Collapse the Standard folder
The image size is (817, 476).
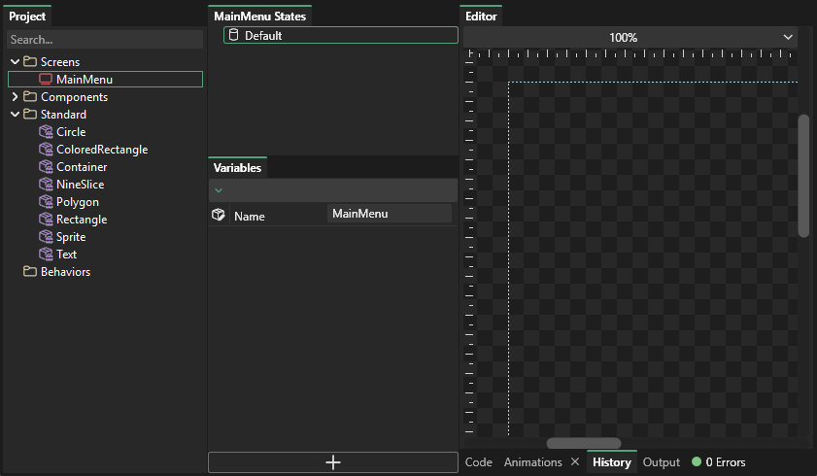(x=15, y=115)
